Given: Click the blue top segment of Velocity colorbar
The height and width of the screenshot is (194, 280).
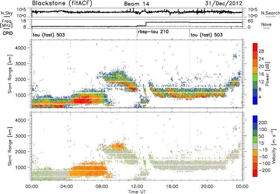Looking at the screenshot, I should [x=255, y=119].
